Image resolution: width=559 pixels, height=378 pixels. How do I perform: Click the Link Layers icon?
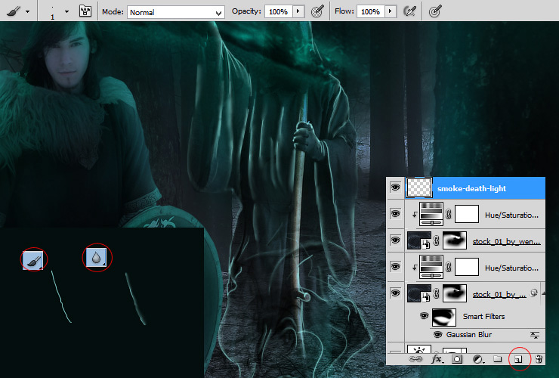coord(415,359)
